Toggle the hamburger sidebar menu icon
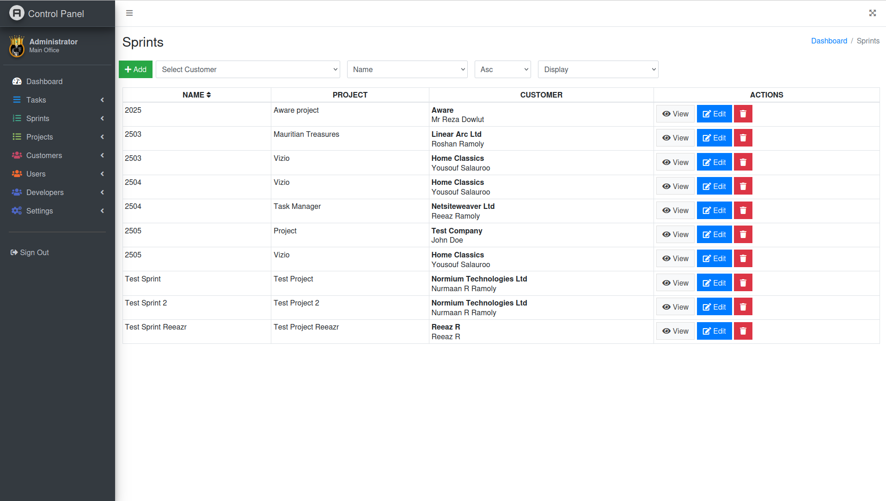 coord(129,13)
